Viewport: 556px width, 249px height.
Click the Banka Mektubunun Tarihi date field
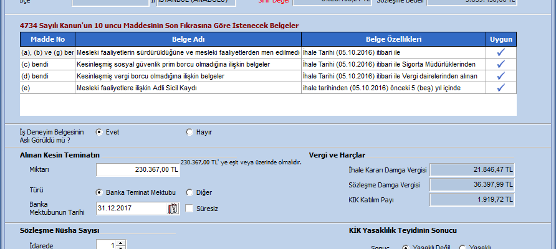pyautogui.click(x=131, y=209)
